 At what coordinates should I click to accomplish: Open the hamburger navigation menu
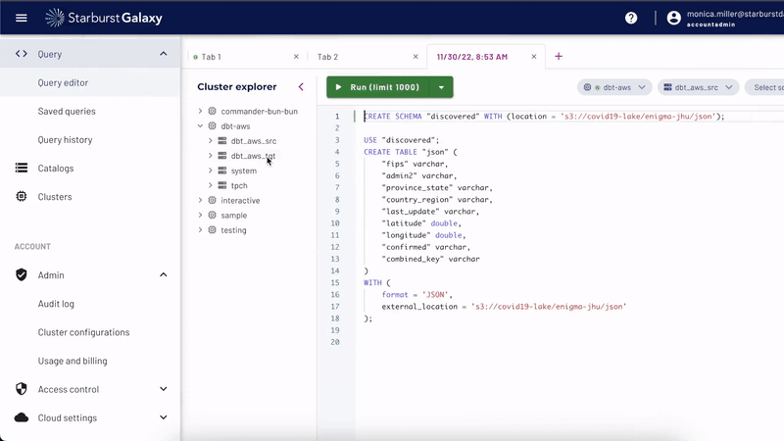coord(21,18)
